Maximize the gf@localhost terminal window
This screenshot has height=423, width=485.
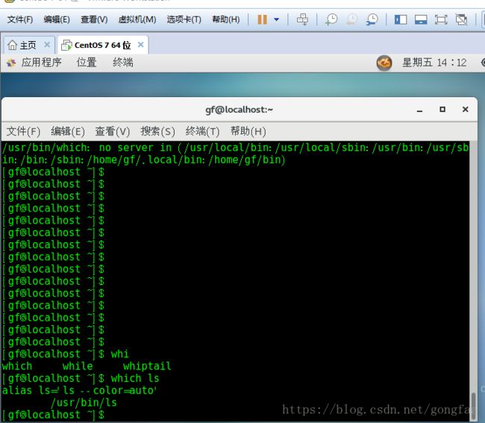point(442,109)
